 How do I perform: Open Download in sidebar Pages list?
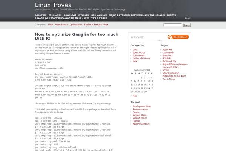click(x=167, y=55)
